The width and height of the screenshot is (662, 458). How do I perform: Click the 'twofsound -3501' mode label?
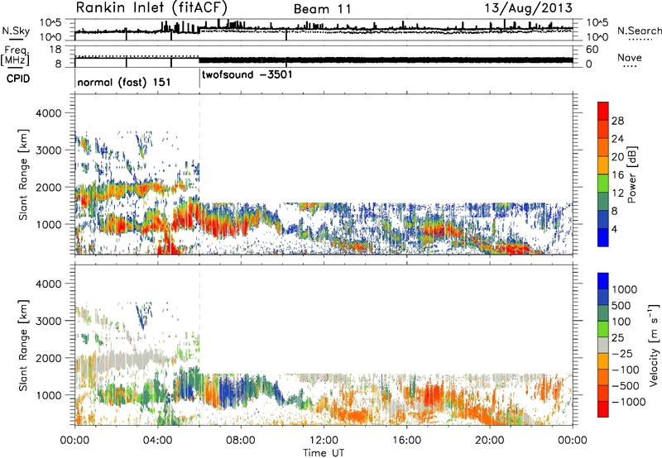[247, 75]
